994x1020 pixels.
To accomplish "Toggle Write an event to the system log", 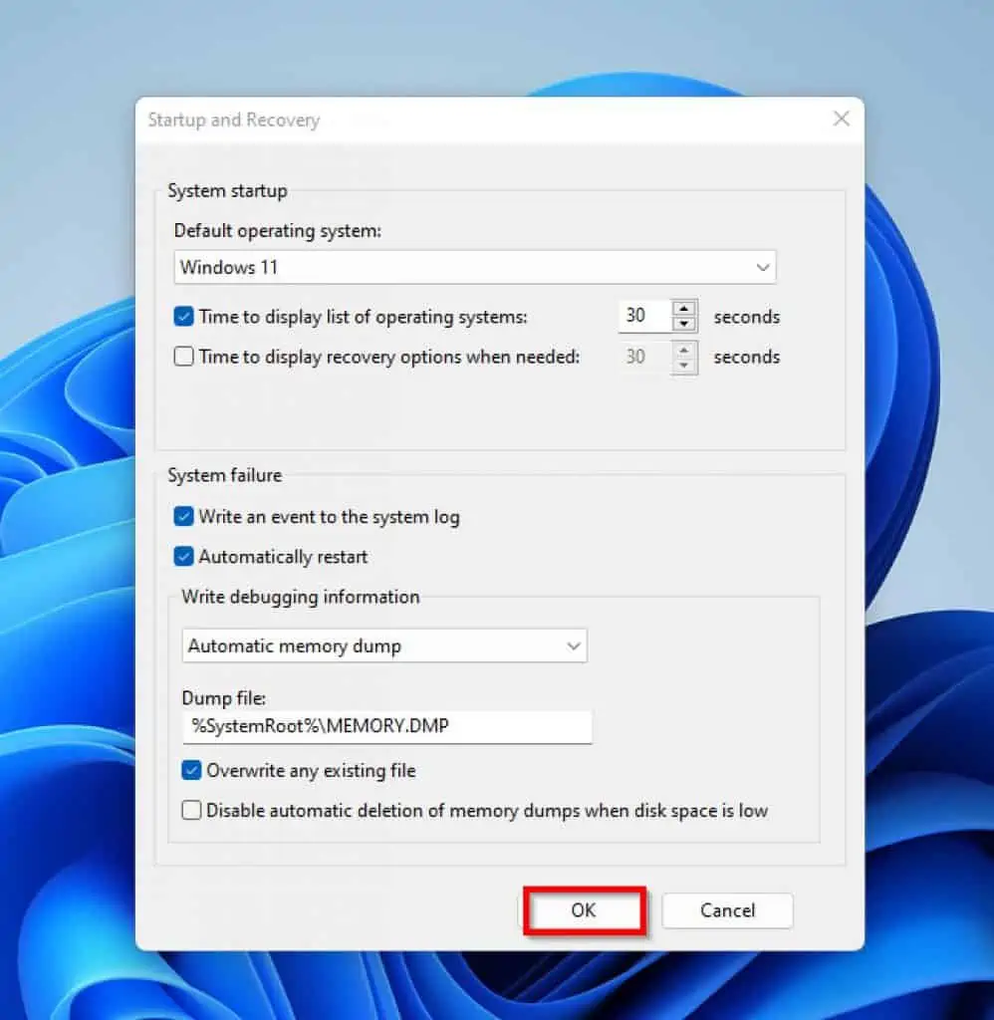I will pos(184,517).
